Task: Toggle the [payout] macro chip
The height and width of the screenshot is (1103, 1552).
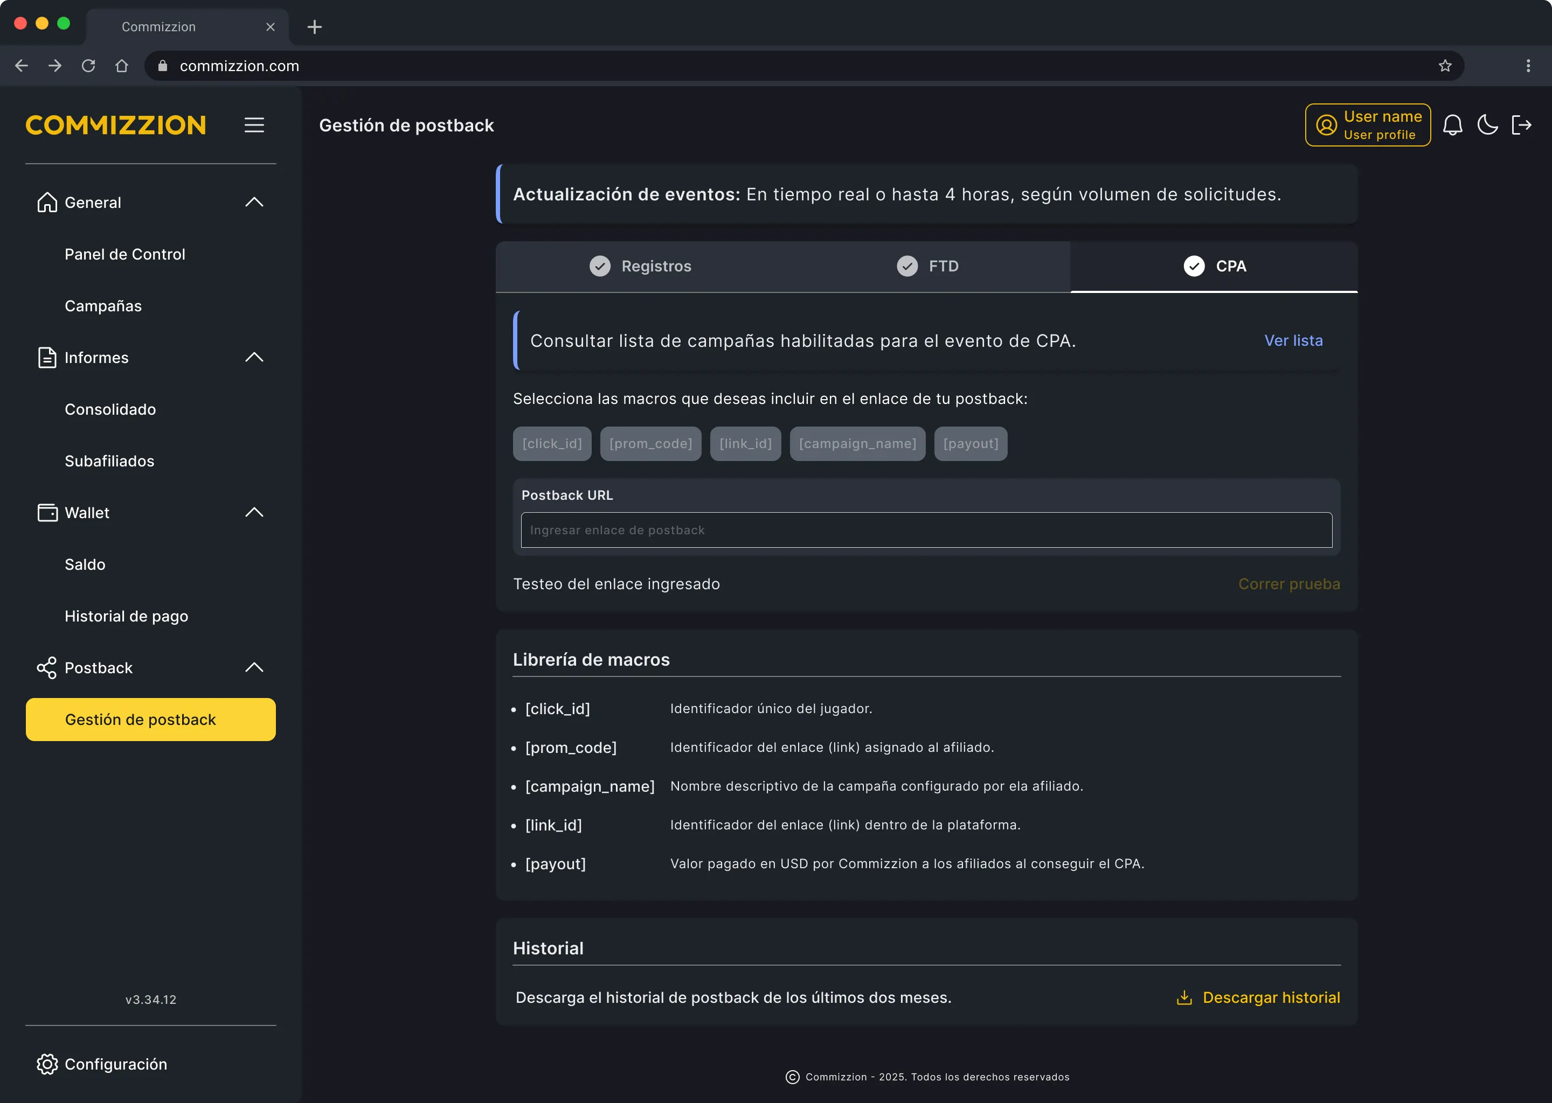Action: coord(971,443)
